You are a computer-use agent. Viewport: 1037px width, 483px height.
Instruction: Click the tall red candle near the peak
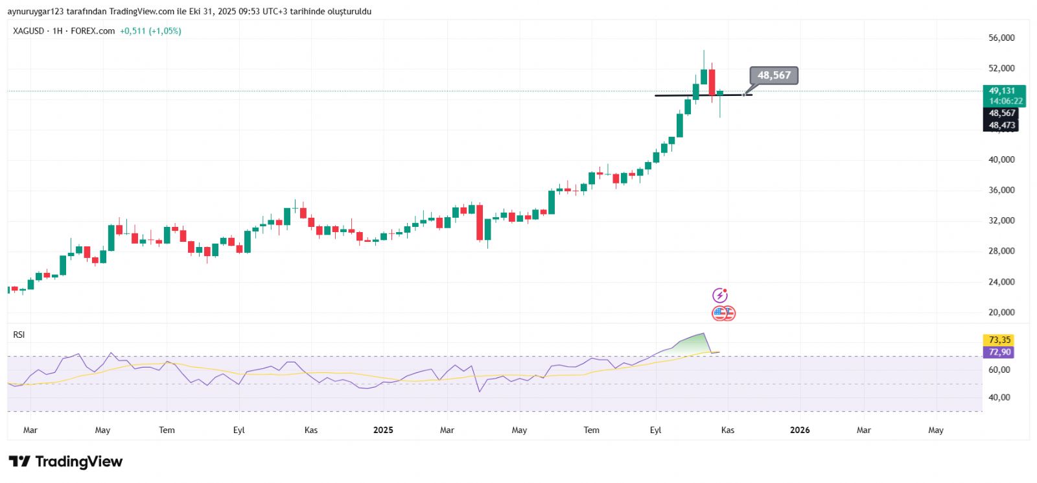point(712,82)
